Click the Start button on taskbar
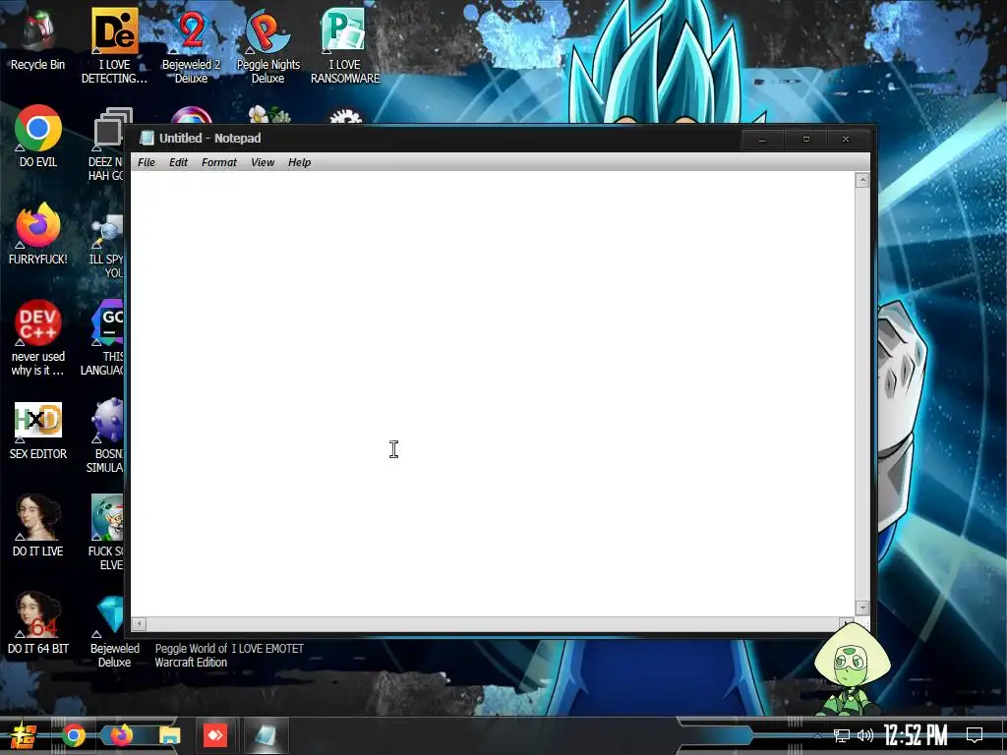 [x=23, y=735]
